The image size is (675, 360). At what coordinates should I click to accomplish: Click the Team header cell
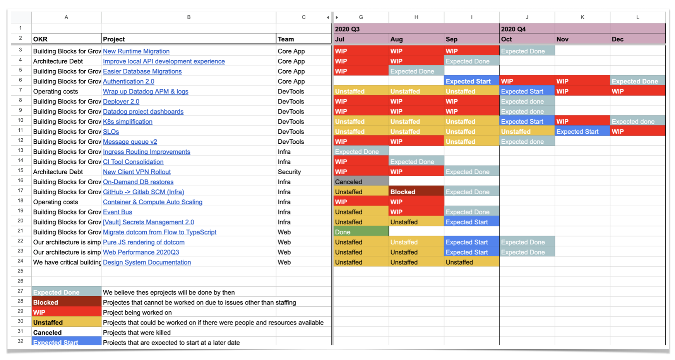(304, 39)
